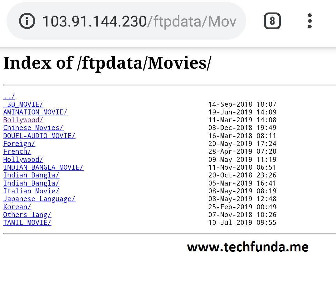Open the Italian Movie folder
Viewport: 336px width, 281px height.
pos(31,191)
